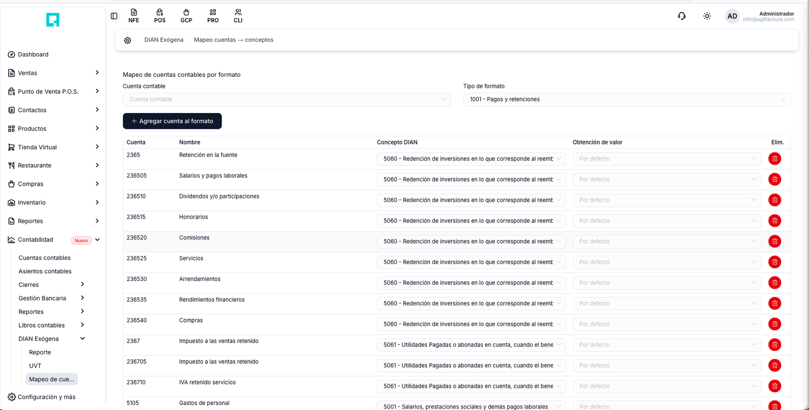Delete row 236535 Rendimientos financieros

pos(775,303)
